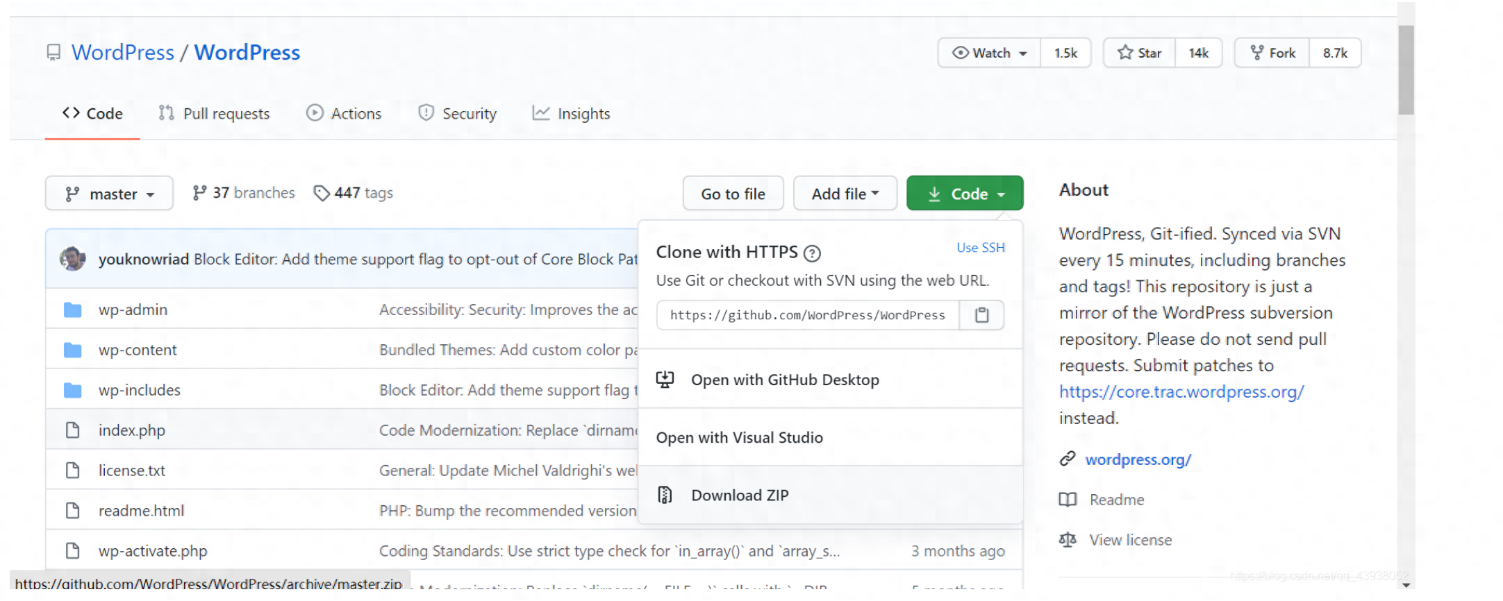Click the link chain icon beside wordpress.org
The image size is (1503, 601).
(x=1068, y=459)
